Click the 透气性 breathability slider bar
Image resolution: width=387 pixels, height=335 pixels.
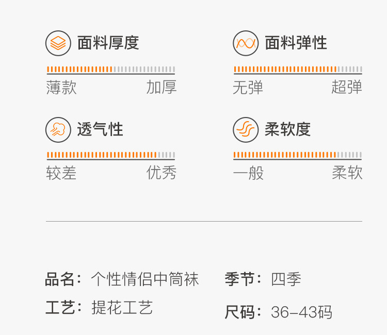pyautogui.click(x=111, y=155)
